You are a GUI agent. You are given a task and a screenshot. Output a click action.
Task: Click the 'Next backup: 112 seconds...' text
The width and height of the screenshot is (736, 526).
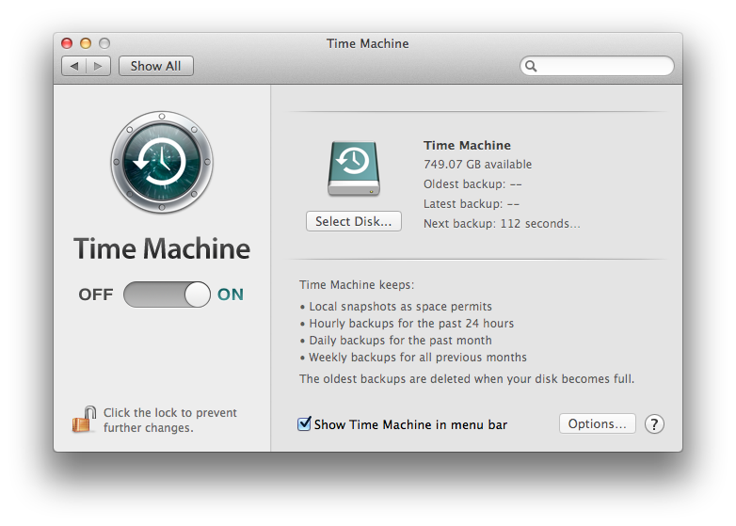[502, 223]
